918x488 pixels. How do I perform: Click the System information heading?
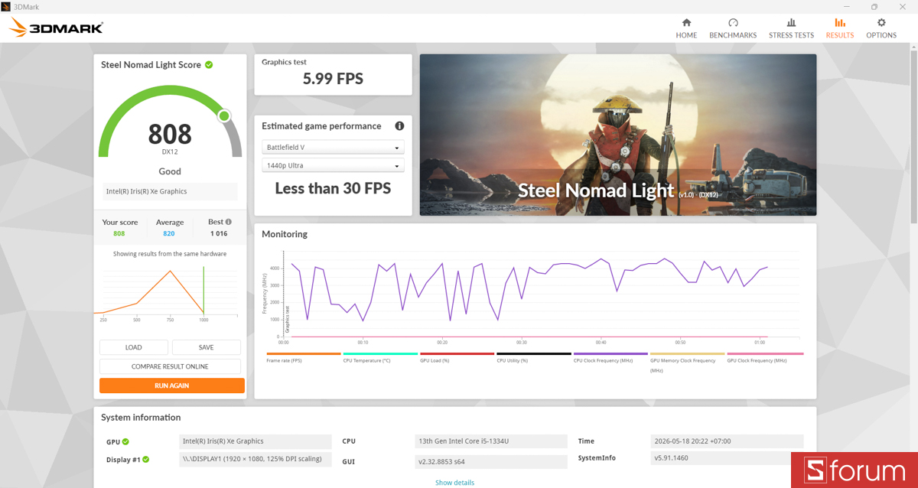(141, 418)
